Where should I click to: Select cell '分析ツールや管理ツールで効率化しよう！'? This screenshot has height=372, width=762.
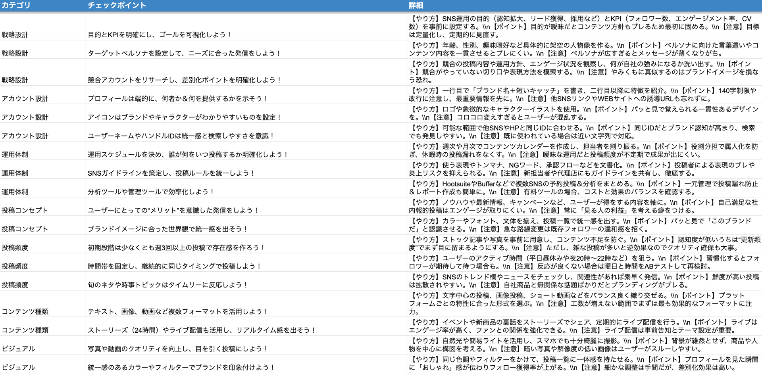coord(246,188)
